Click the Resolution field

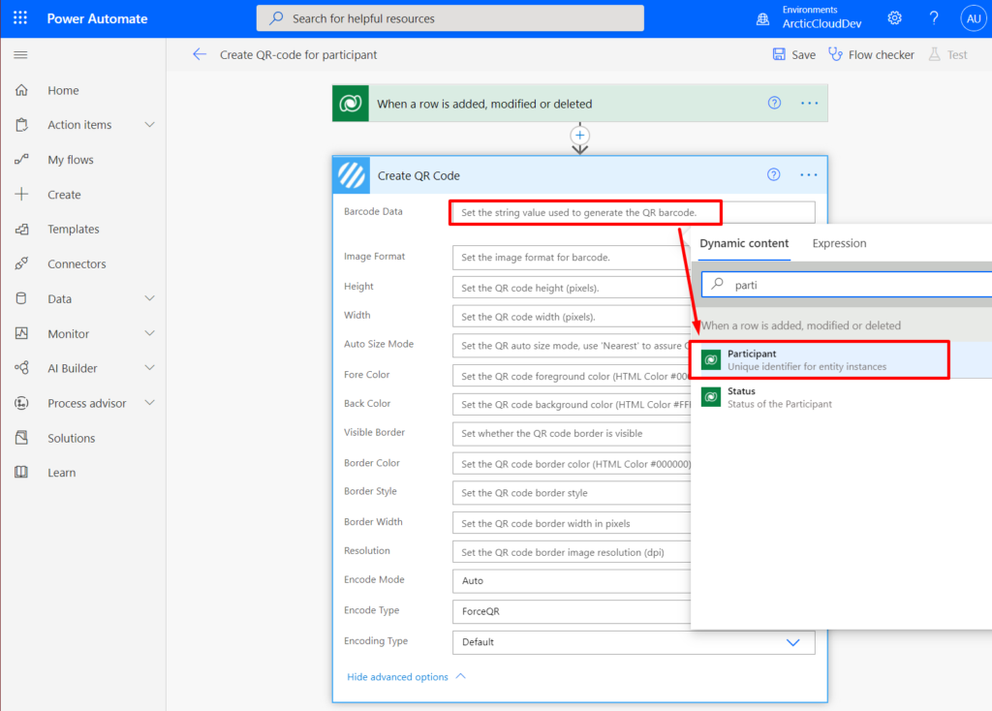(x=572, y=552)
